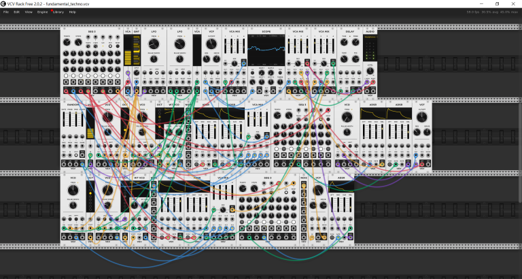Image resolution: width=522 pixels, height=279 pixels.
Task: Click the MIX knob on middle-row VCA MIX
Action: click(x=258, y=135)
